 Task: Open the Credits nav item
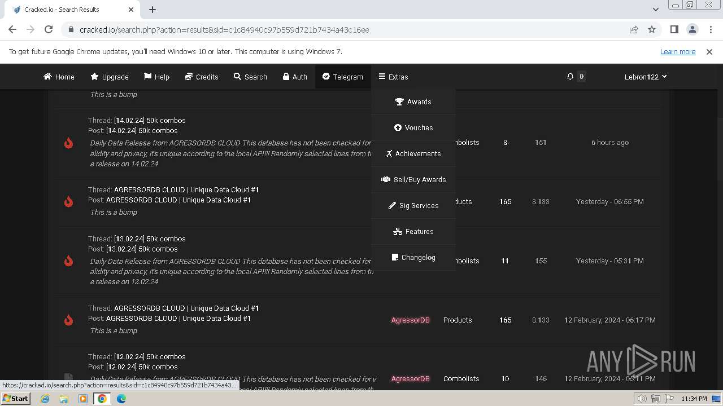tap(202, 77)
